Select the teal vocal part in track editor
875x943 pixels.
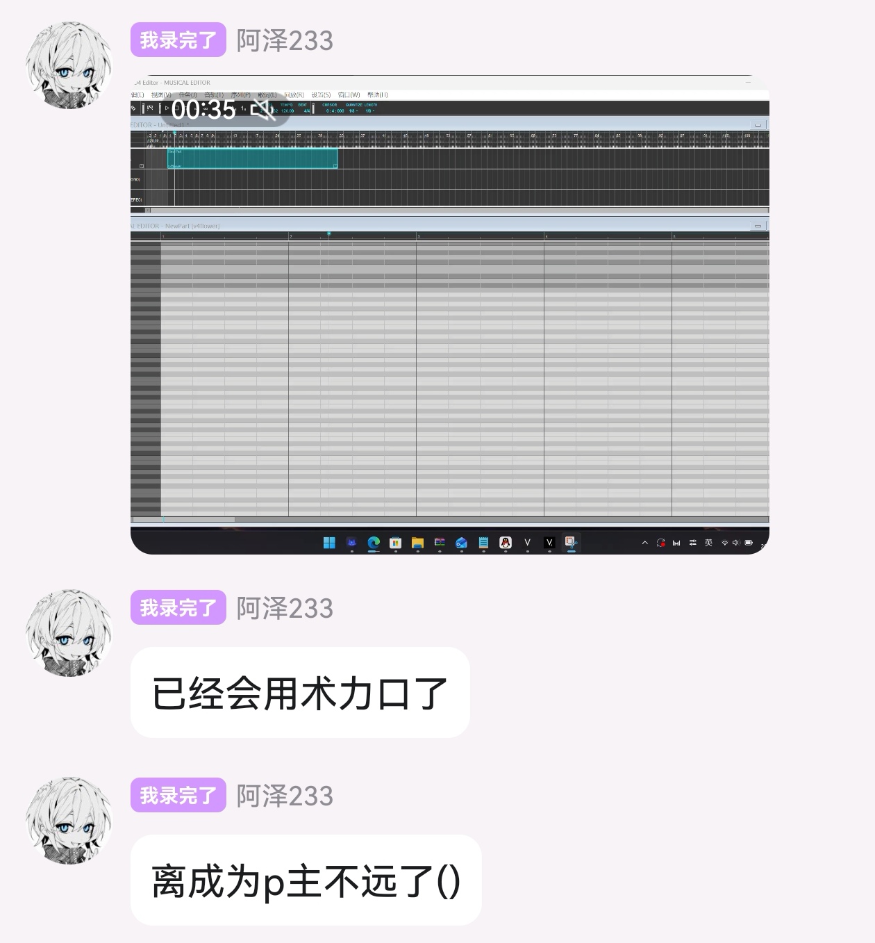pos(252,158)
